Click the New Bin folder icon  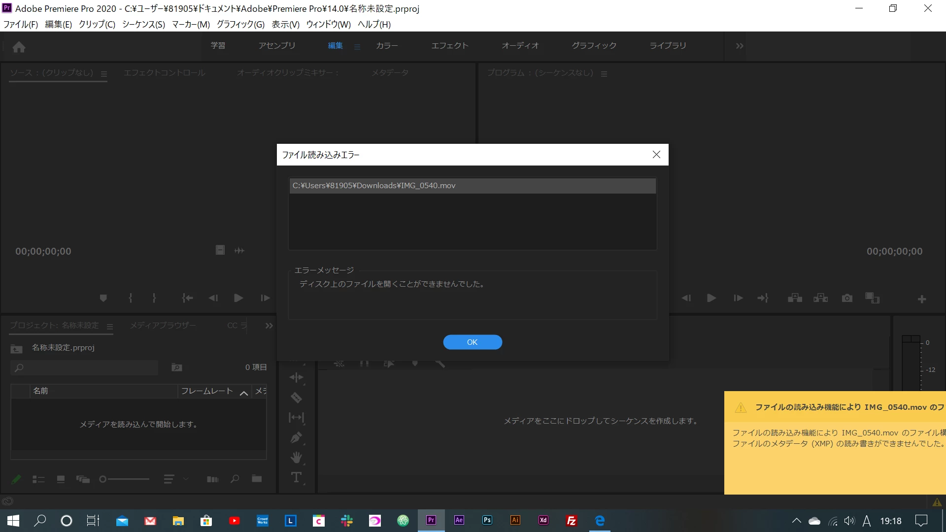click(257, 479)
